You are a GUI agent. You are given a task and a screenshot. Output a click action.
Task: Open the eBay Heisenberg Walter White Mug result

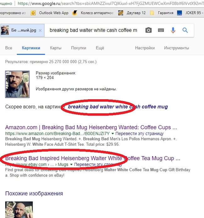pyautogui.click(x=93, y=158)
